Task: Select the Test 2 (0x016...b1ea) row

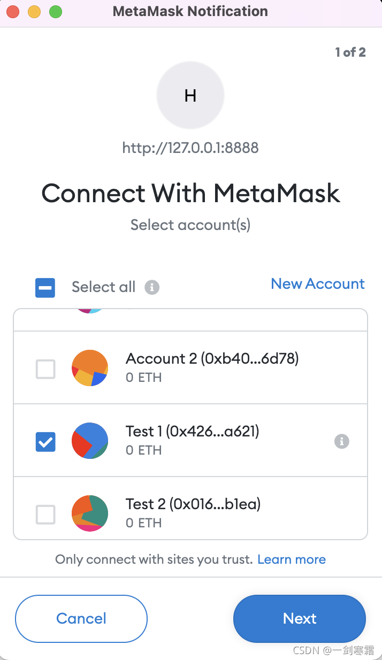Action: [190, 508]
